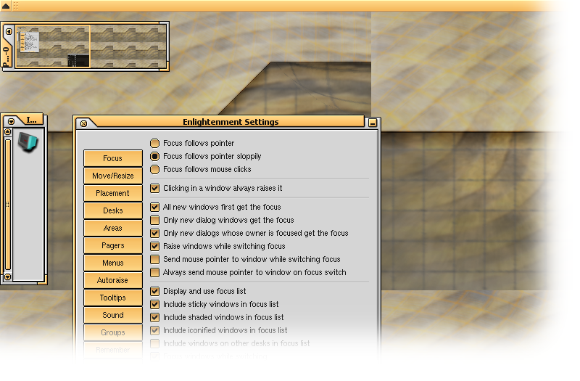Image resolution: width=580 pixels, height=381 pixels.
Task: Switch to the Move/Resize settings page
Action: point(113,176)
